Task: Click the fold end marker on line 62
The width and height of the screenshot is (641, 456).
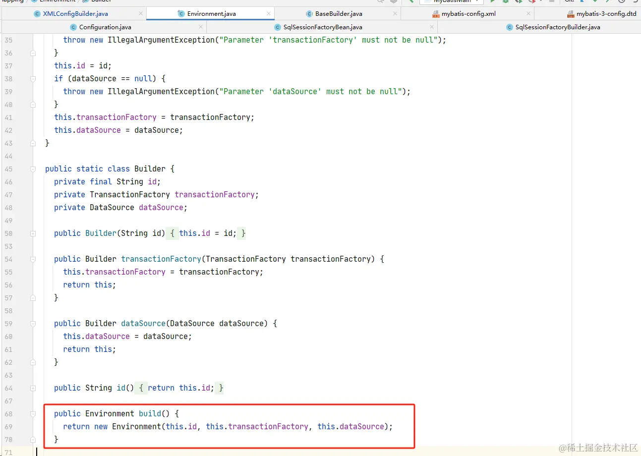Action: 33,362
